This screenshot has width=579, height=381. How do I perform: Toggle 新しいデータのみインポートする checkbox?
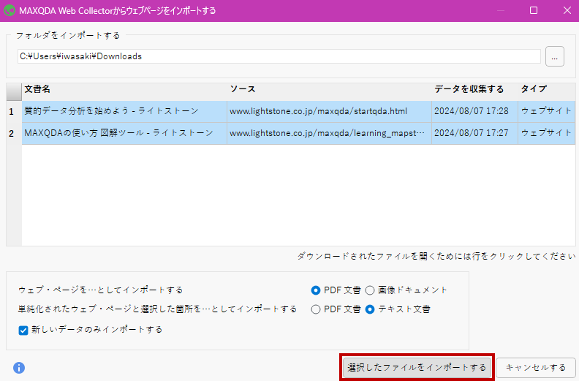click(x=23, y=330)
